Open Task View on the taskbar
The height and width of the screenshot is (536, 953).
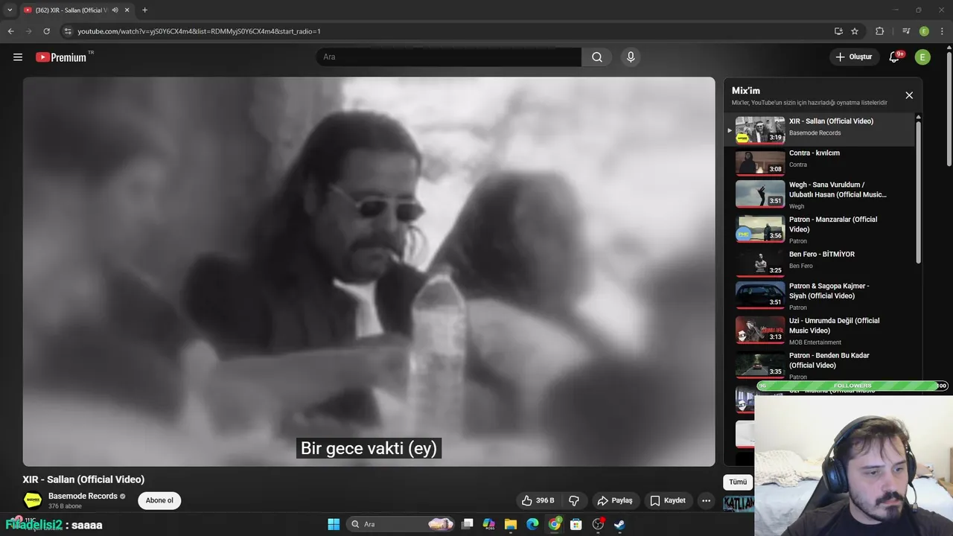click(468, 524)
